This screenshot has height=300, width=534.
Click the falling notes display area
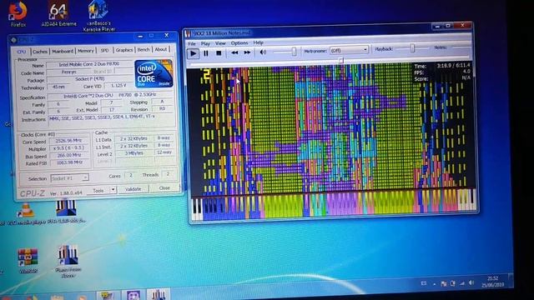tap(331, 130)
